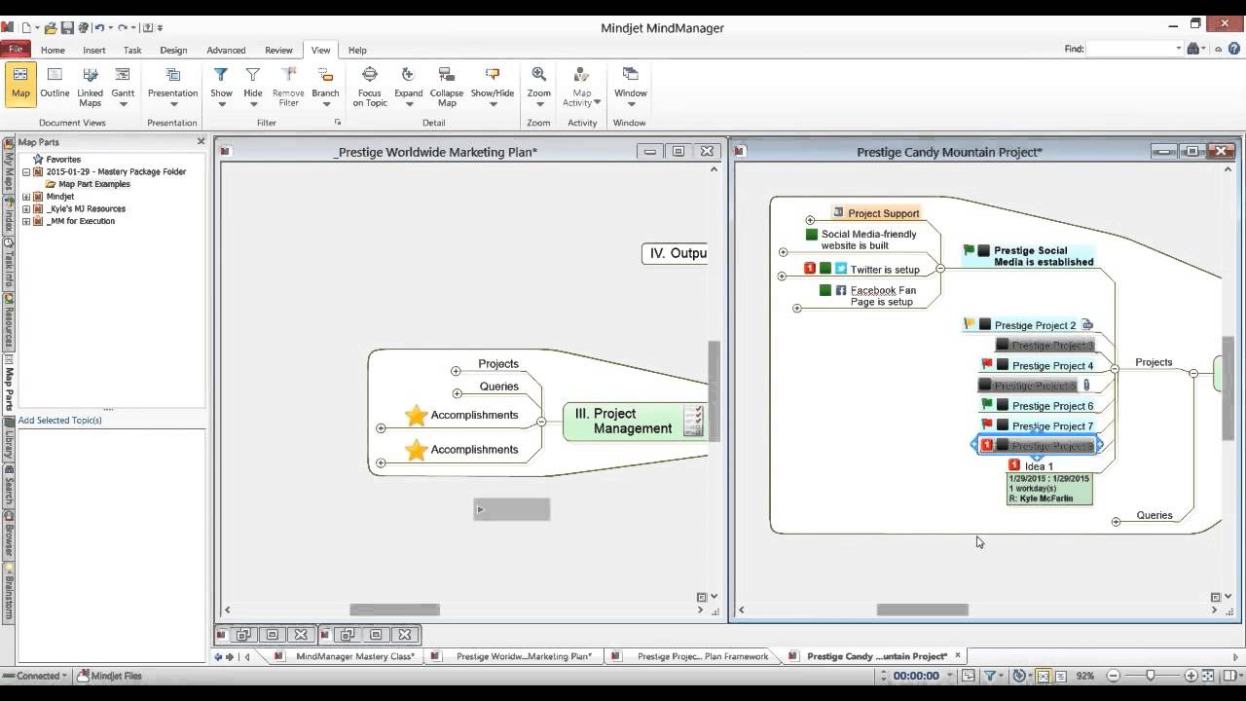This screenshot has height=701, width=1246.
Task: Select the Project Support topic
Action: (876, 213)
